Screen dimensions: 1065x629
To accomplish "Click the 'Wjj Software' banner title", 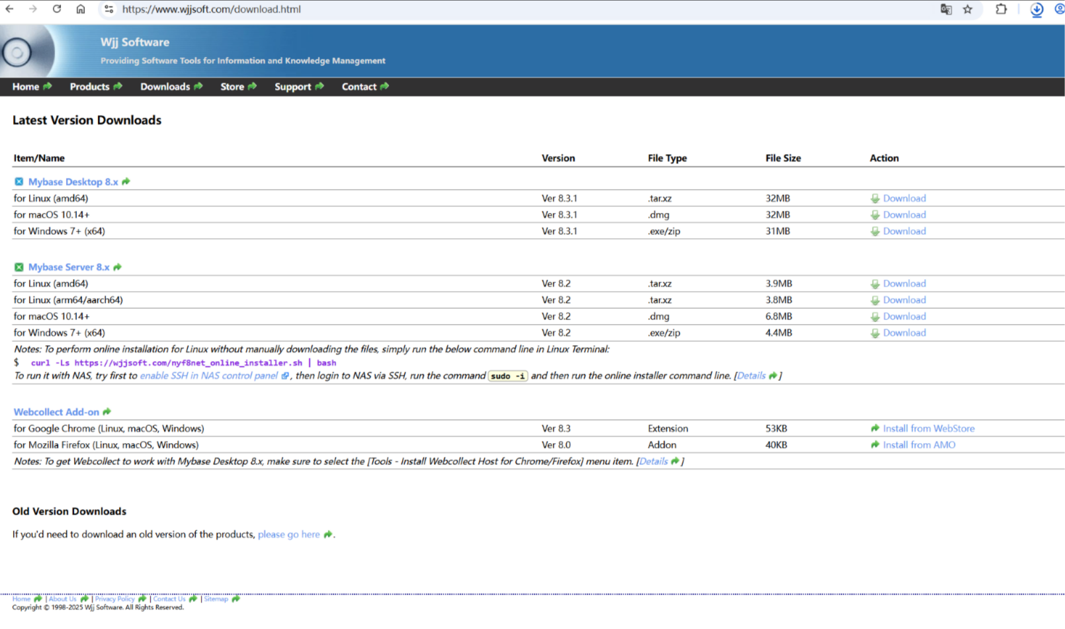I will coord(135,42).
